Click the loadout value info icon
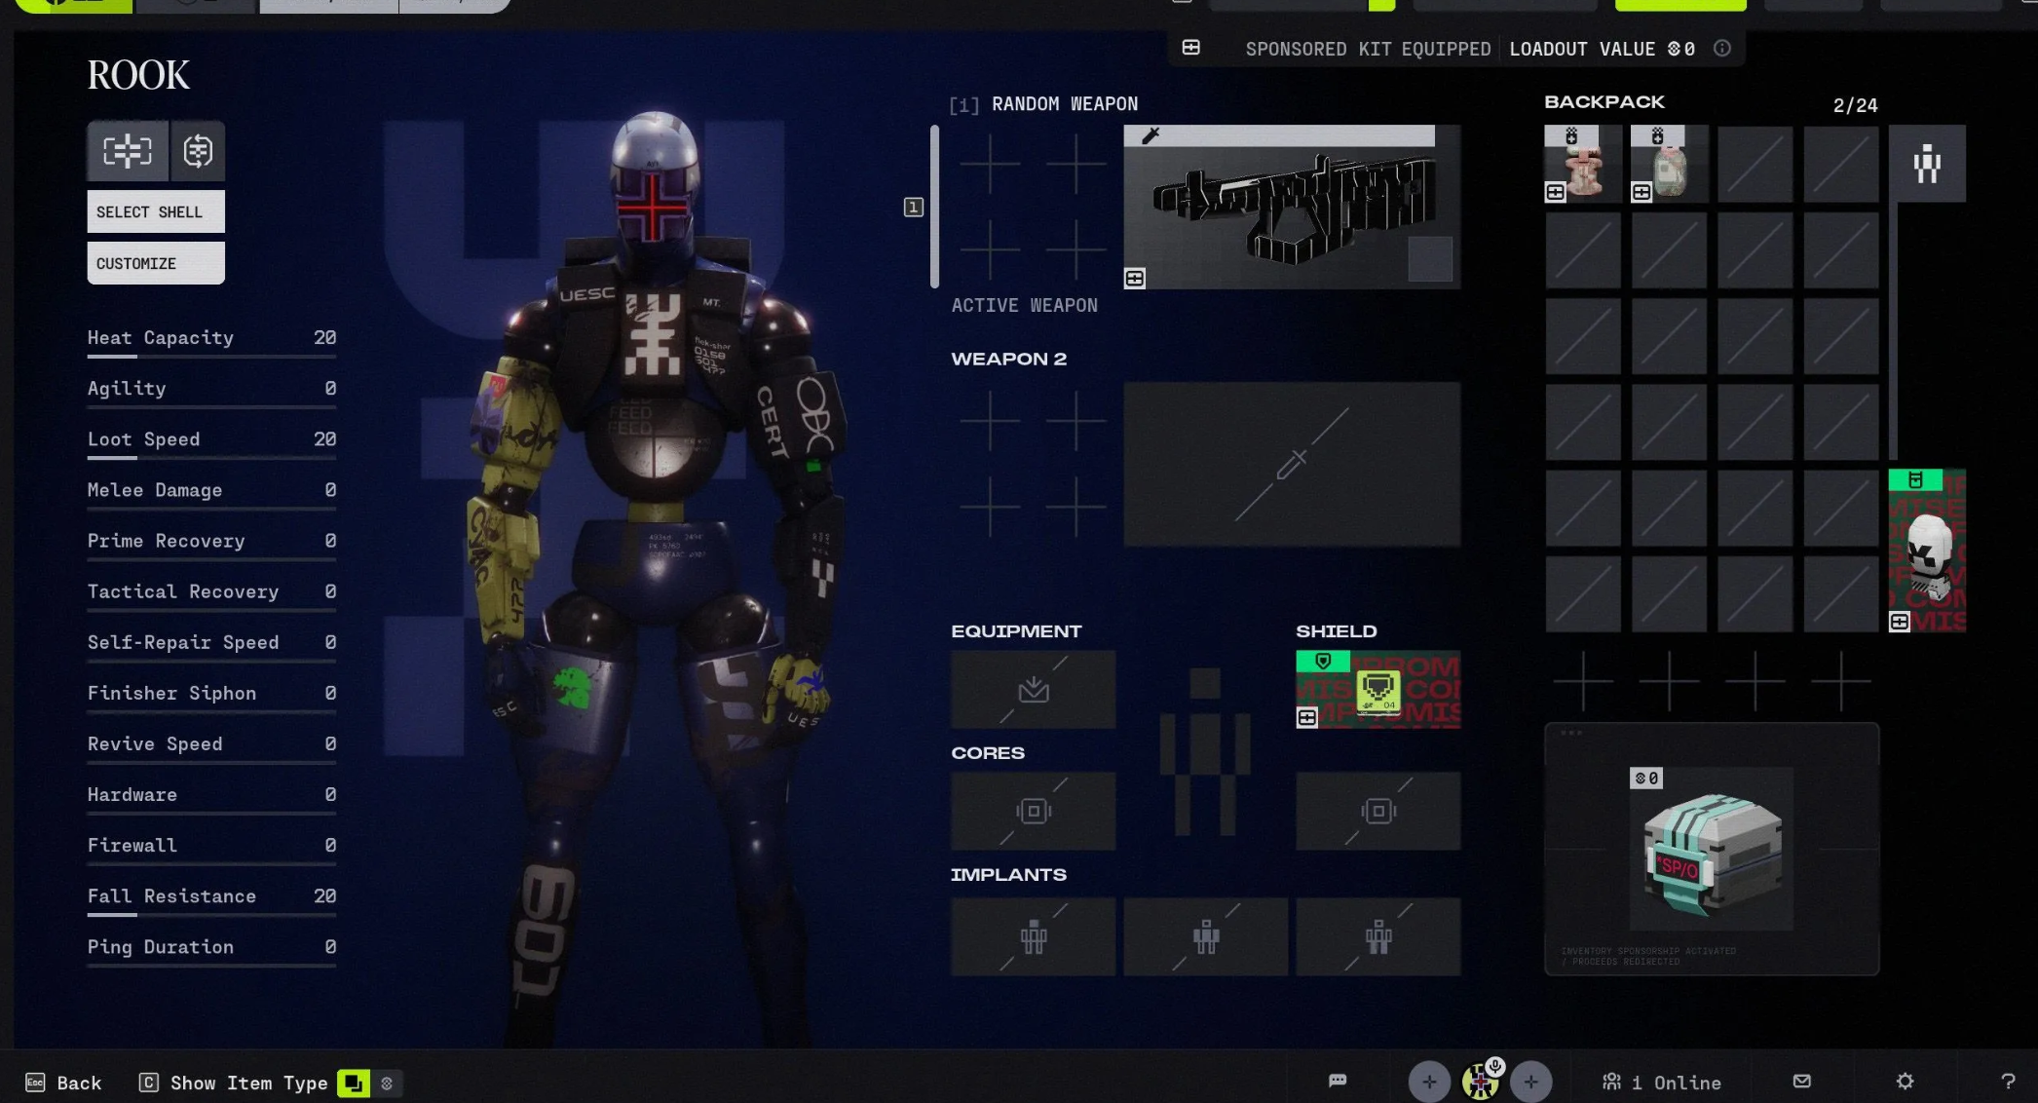The image size is (2038, 1103). pyautogui.click(x=1722, y=49)
